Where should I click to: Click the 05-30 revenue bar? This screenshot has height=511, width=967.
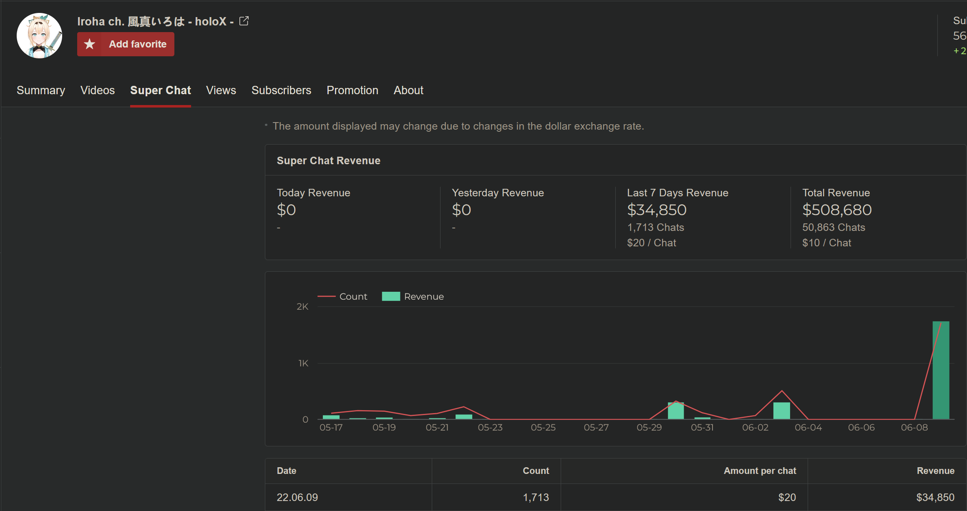click(x=676, y=411)
